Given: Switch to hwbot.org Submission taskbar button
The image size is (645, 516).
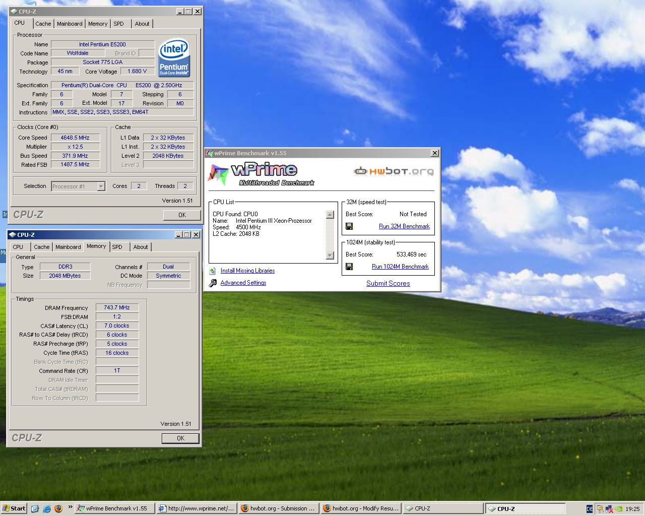Looking at the screenshot, I should pyautogui.click(x=278, y=508).
